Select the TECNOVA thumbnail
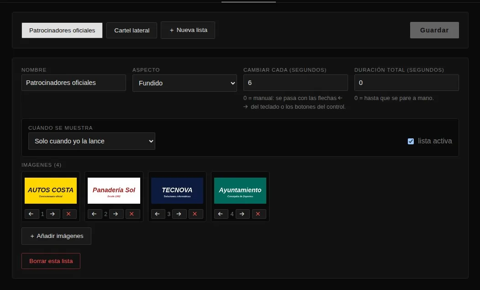Screen dimensions: 480x290 pyautogui.click(x=177, y=190)
